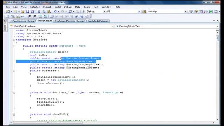Click the 'PassingModelIDText' declaration line

pos(64,68)
